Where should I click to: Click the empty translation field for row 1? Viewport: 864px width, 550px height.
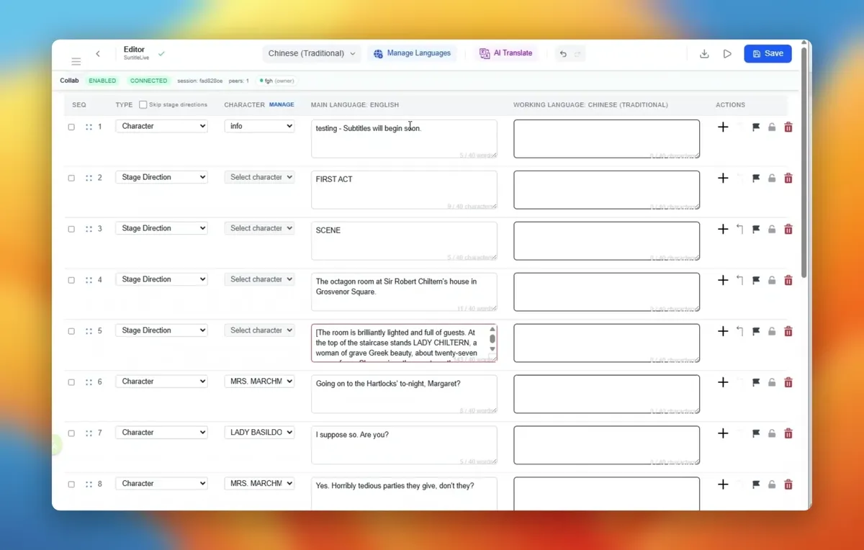tap(606, 138)
